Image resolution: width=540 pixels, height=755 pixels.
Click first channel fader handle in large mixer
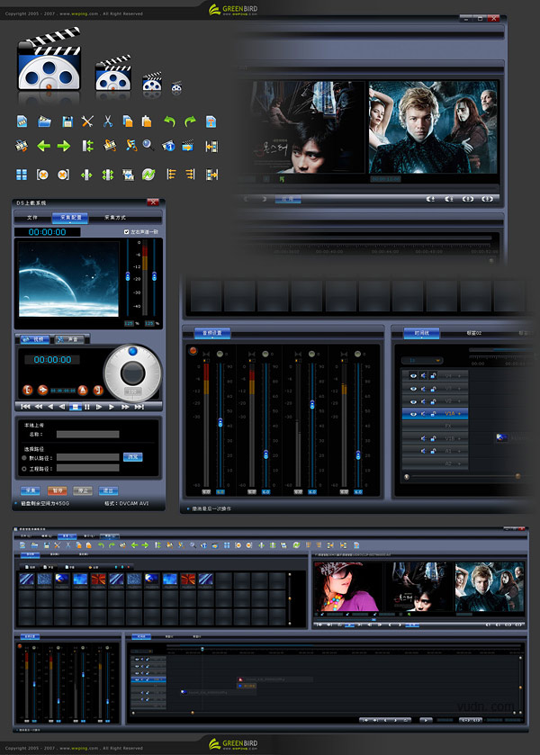(220, 422)
